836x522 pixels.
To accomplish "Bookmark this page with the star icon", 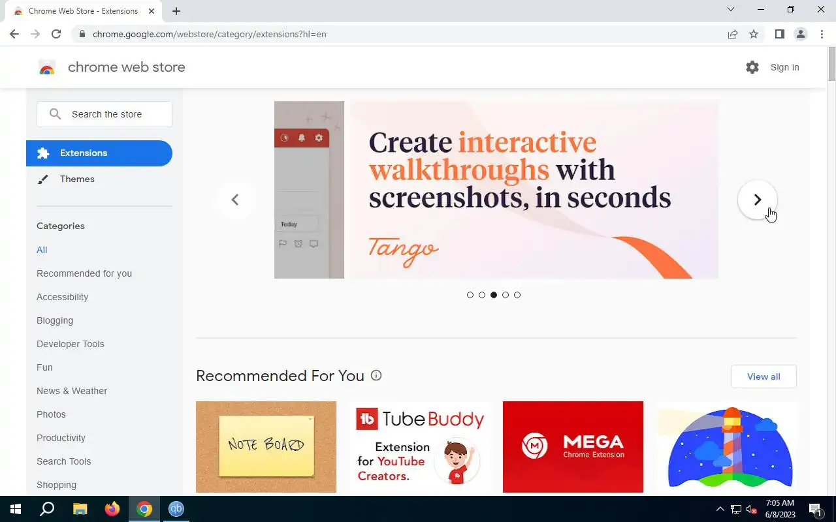I will coord(754,34).
